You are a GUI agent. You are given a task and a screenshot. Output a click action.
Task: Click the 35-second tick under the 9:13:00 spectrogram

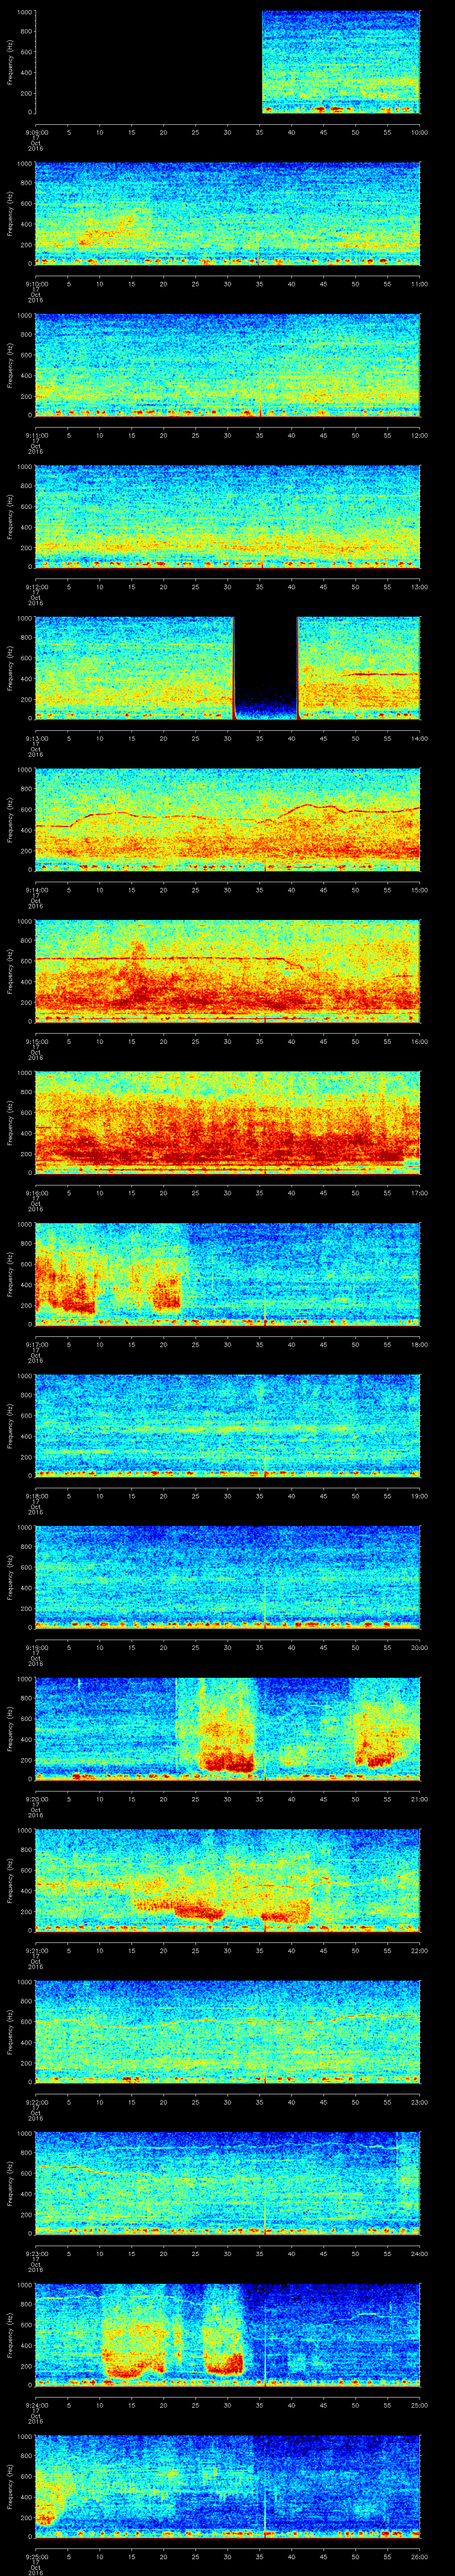click(x=260, y=738)
